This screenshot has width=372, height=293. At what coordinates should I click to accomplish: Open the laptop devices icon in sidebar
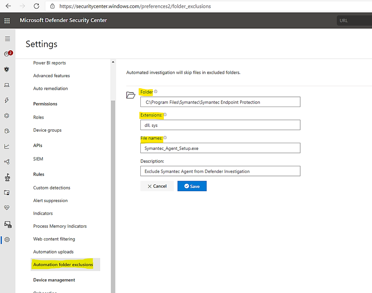pos(7,85)
